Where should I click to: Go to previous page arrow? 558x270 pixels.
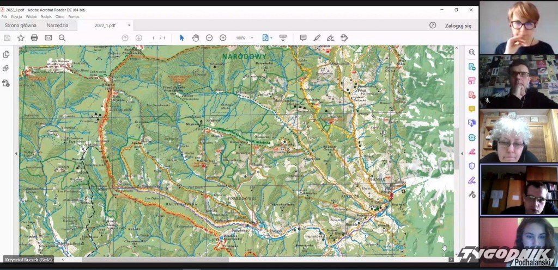(x=125, y=38)
